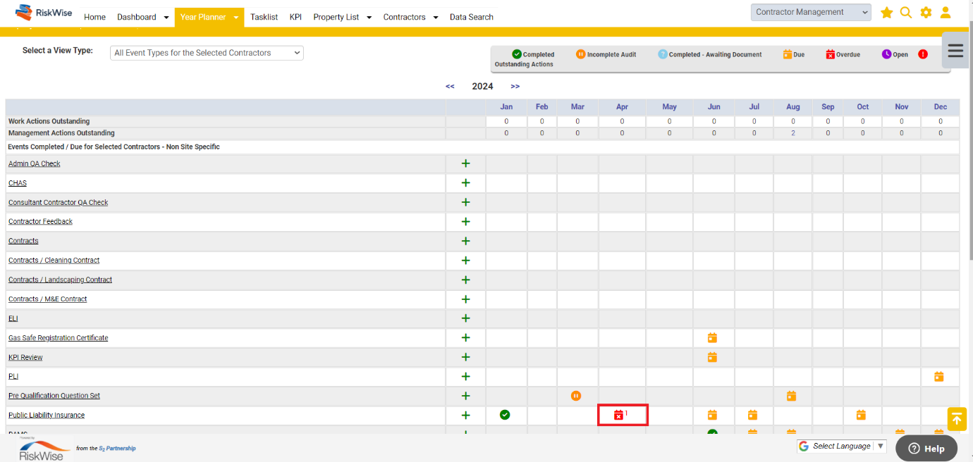Click August Management Actions value 2
The image size is (973, 462).
793,133
